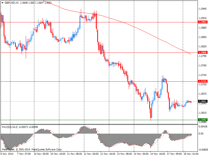Select the 1.5765 price scale value
208x156 pixels.
pyautogui.click(x=203, y=66)
